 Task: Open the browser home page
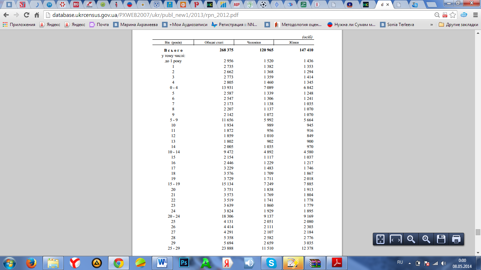[x=37, y=15]
